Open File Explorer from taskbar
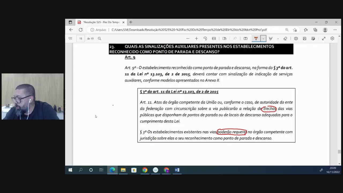343x193 pixels. pos(123,170)
